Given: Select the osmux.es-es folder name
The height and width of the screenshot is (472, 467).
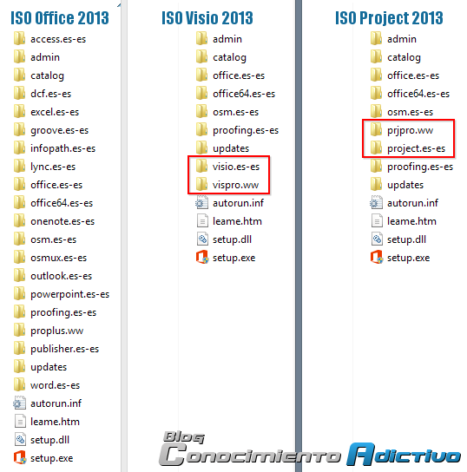Looking at the screenshot, I should point(59,258).
